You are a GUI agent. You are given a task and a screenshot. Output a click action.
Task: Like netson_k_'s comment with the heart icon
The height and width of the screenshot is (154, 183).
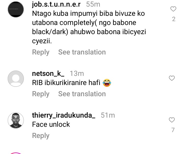click(172, 78)
